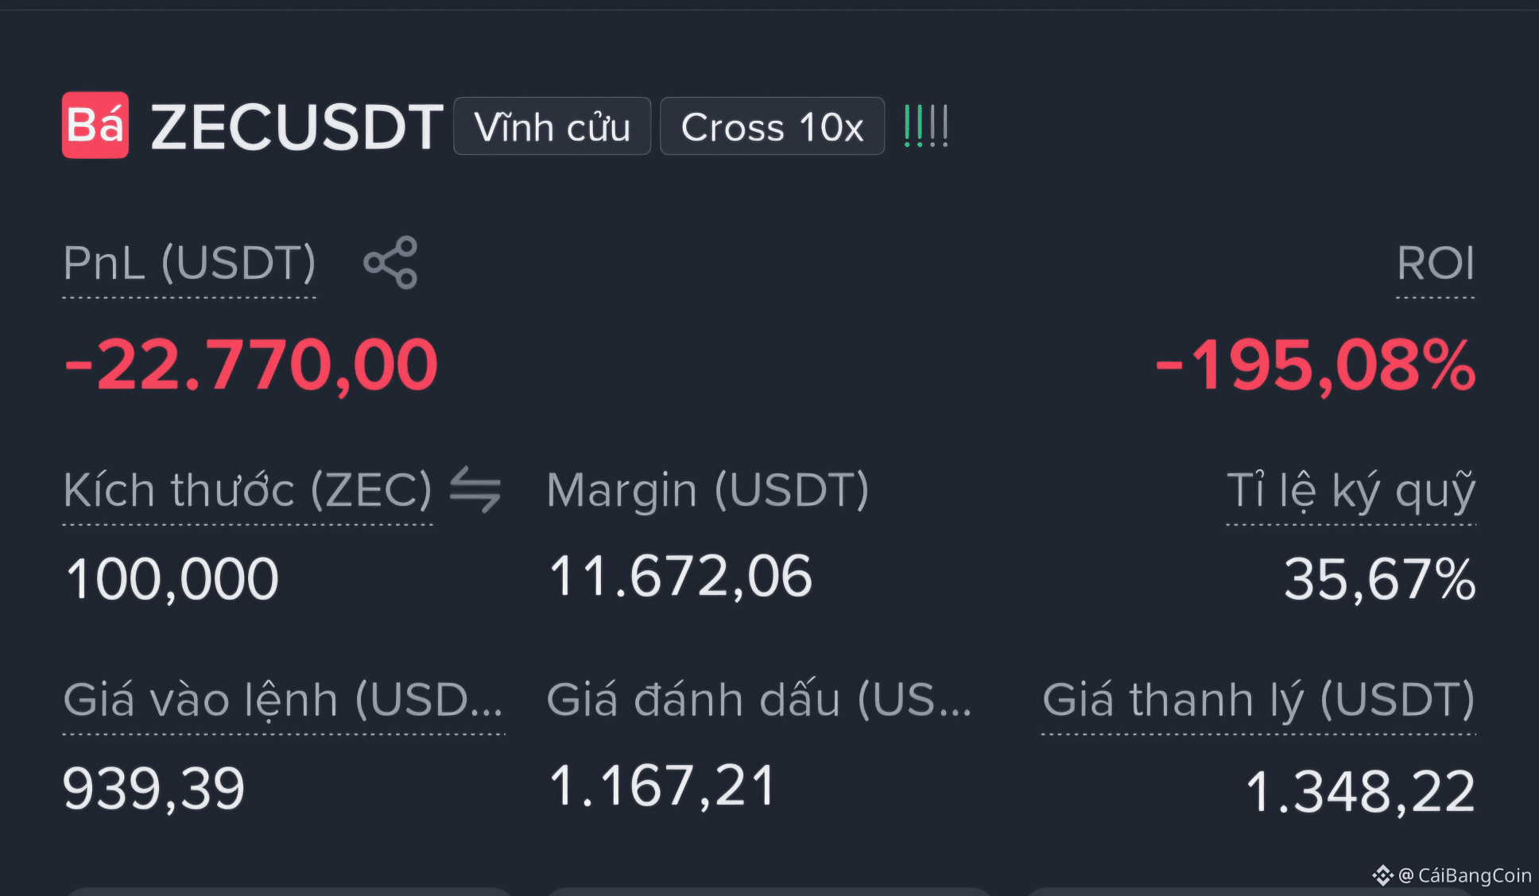Share PnL using the share icon
This screenshot has height=896, width=1539.
click(390, 263)
